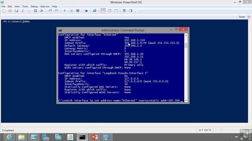252x141 pixels.
Task: Open the Edit menu
Action: coord(10,6)
